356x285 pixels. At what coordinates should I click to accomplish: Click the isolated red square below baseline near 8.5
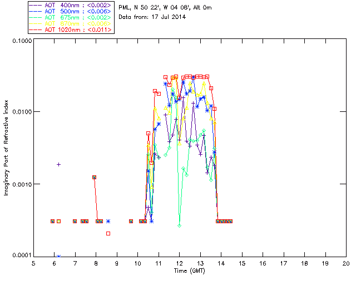(108, 233)
